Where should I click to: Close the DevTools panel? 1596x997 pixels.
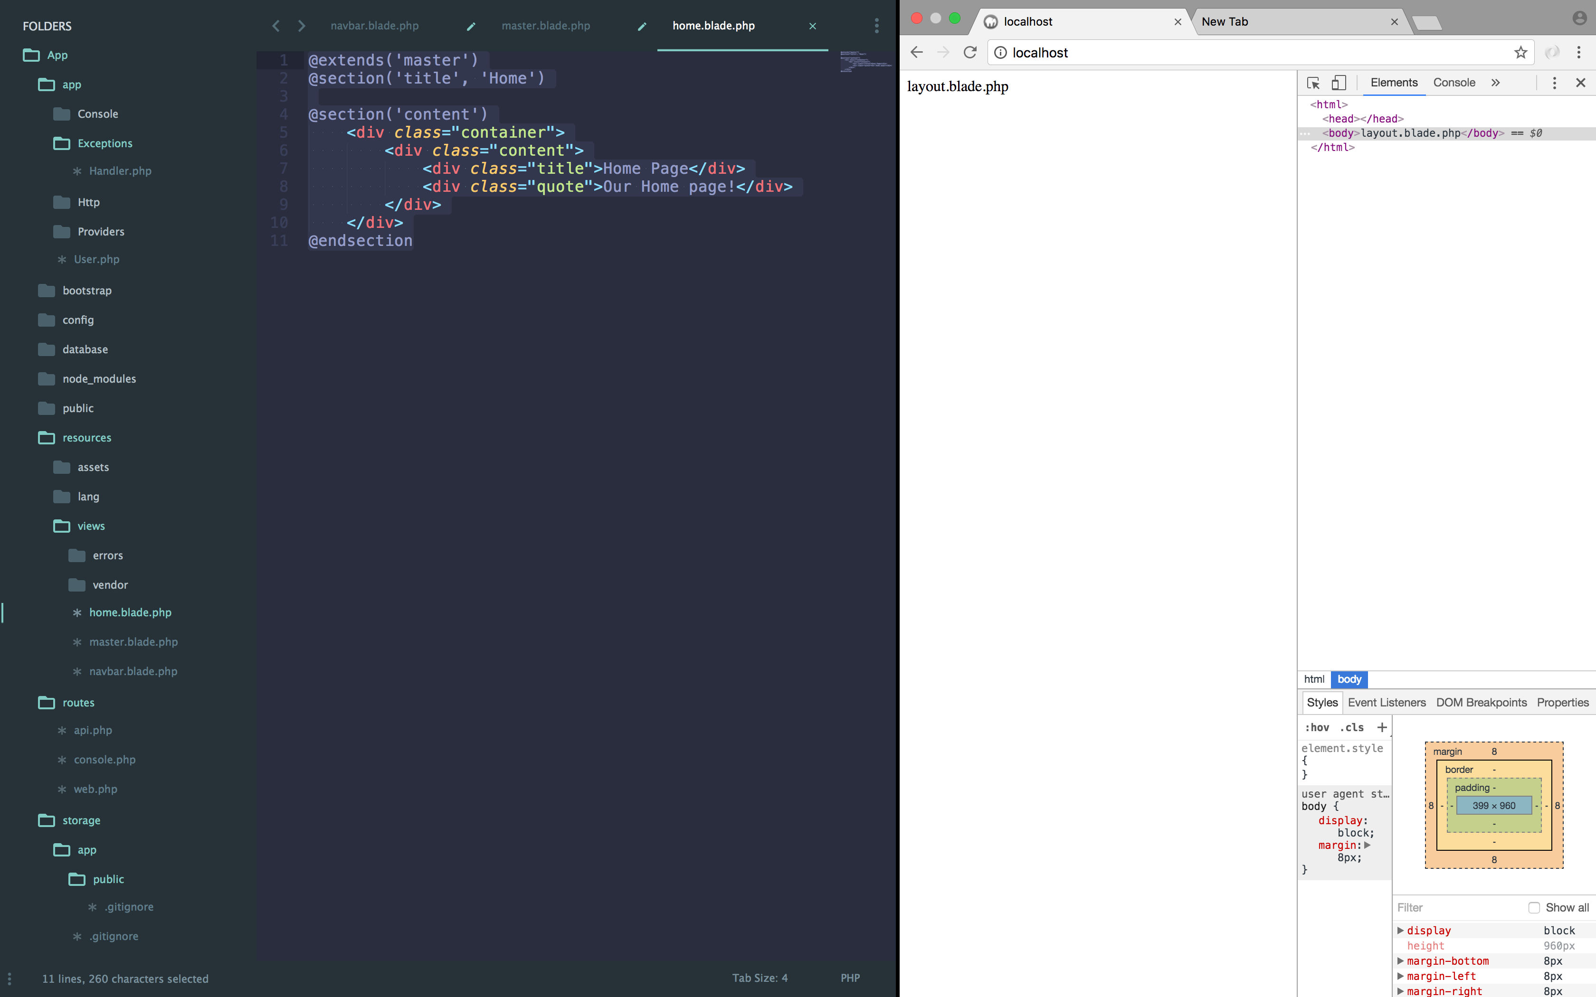coord(1581,83)
